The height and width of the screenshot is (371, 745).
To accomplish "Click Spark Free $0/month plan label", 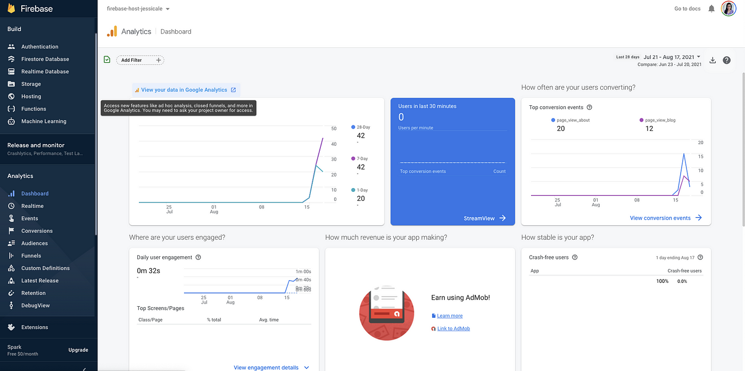I will click(23, 350).
